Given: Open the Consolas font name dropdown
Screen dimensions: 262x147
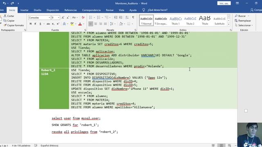Looking at the screenshot, I should [x=49, y=18].
